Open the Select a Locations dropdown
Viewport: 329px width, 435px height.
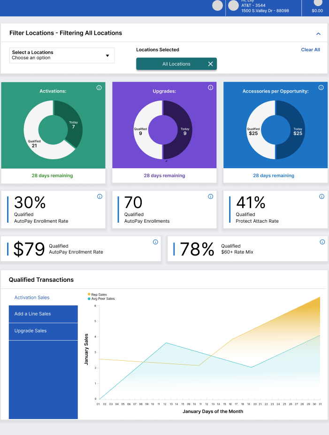pos(62,55)
